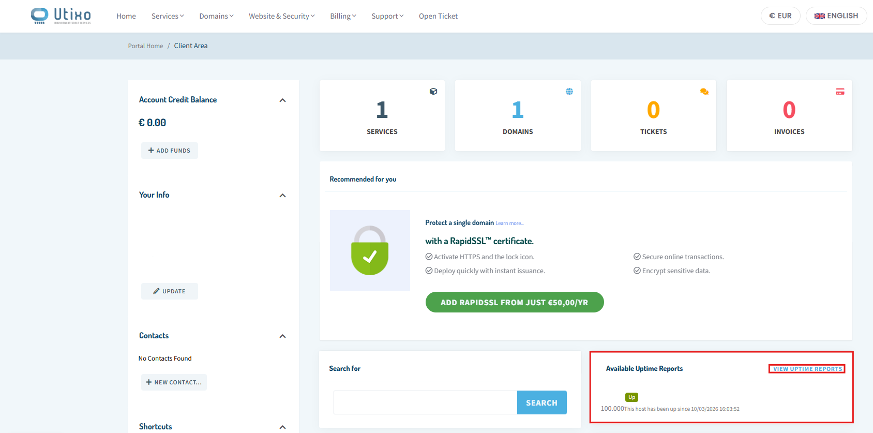Screen dimensions: 873x433
Task: Click 'Activate HTTPS and the lock icon.' text
Action: [484, 257]
